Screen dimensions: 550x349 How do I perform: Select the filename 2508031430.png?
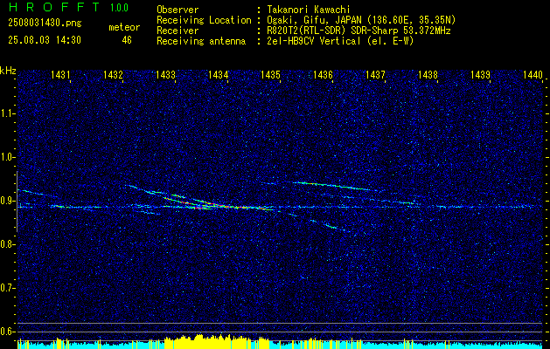tap(45, 24)
